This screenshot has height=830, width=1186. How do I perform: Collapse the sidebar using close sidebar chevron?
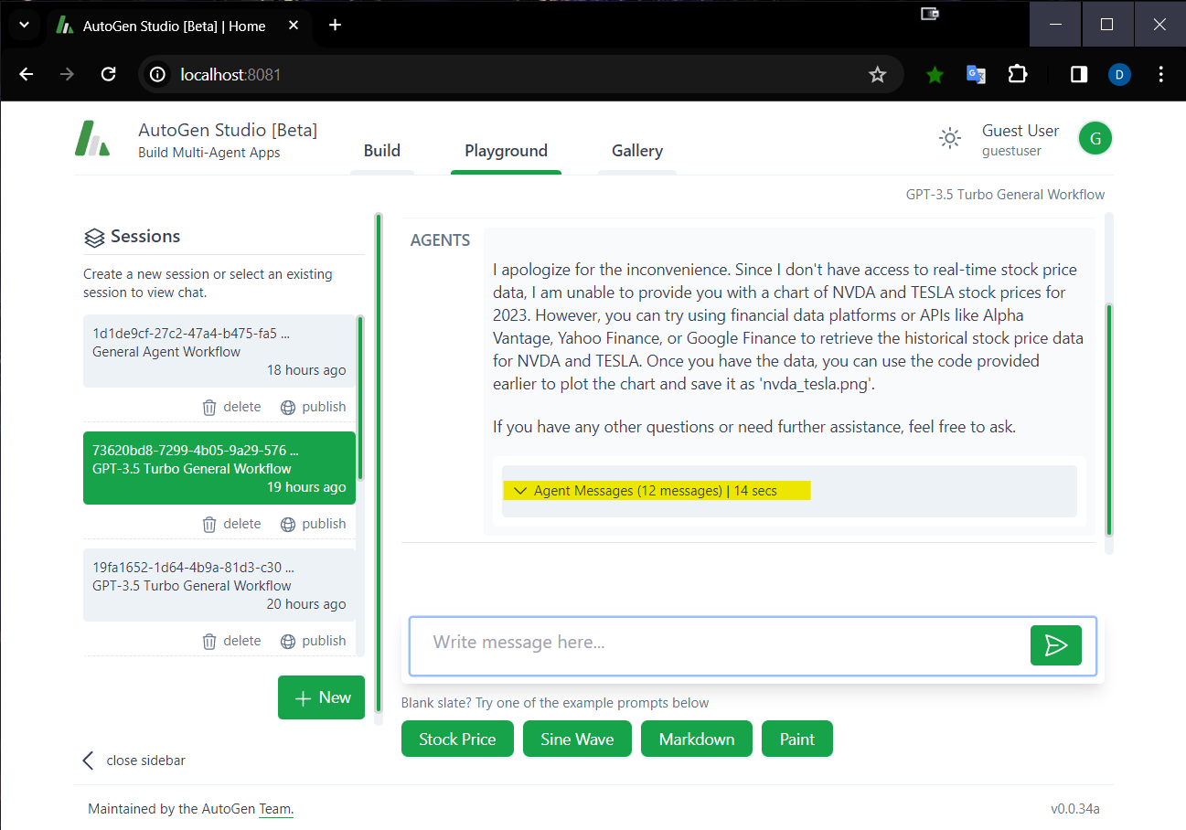88,760
